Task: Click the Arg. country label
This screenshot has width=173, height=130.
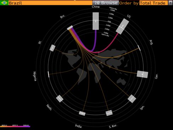Action: coord(151,42)
